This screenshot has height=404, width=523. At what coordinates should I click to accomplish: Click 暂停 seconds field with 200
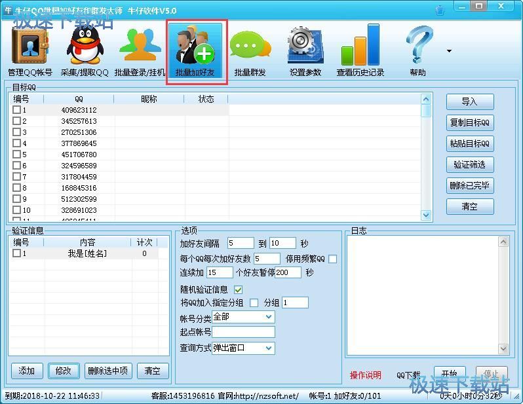click(288, 272)
